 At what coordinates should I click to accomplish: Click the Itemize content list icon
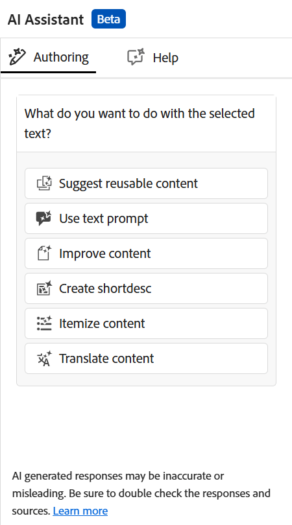click(x=44, y=323)
